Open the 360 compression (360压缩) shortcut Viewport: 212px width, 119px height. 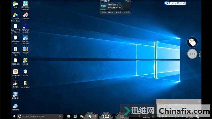26,50
